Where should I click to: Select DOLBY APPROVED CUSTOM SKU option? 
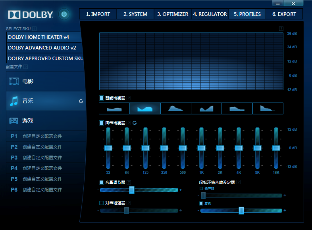point(46,58)
